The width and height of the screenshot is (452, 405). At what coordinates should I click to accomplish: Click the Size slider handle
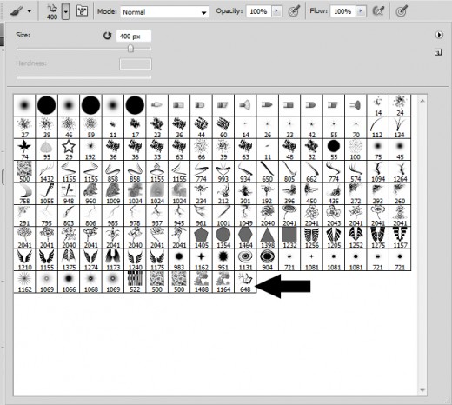coord(130,49)
